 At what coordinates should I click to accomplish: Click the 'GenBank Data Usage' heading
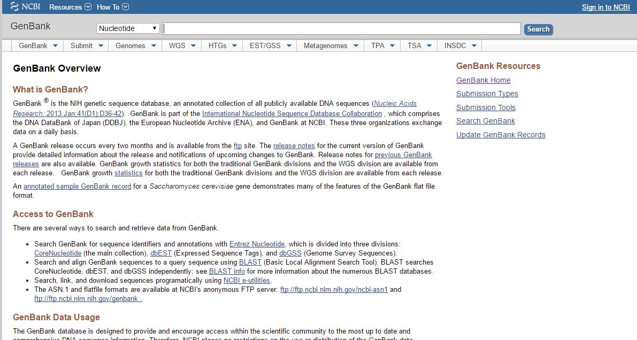(x=57, y=317)
